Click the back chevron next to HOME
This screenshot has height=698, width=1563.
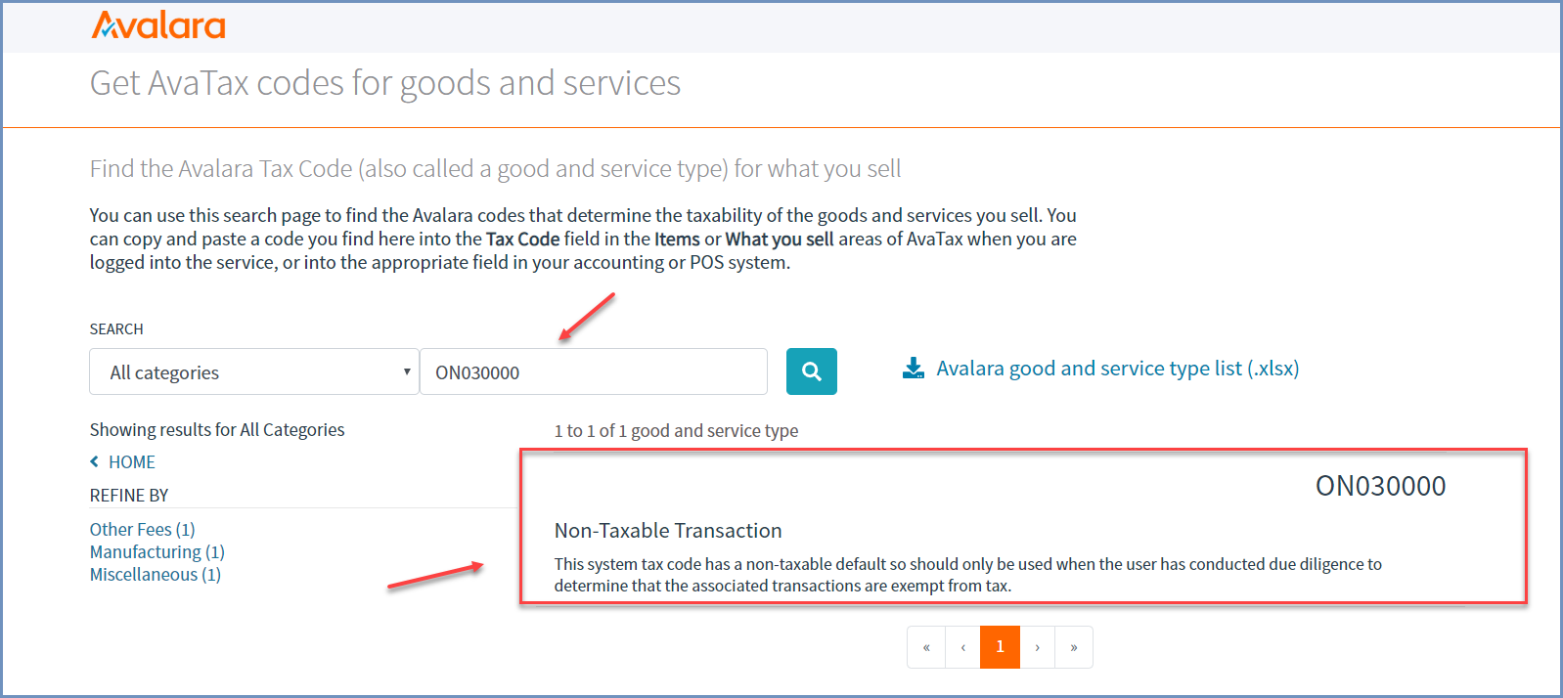95,461
